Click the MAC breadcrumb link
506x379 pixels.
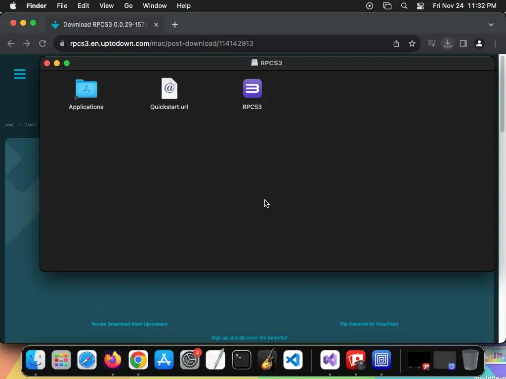(9, 125)
